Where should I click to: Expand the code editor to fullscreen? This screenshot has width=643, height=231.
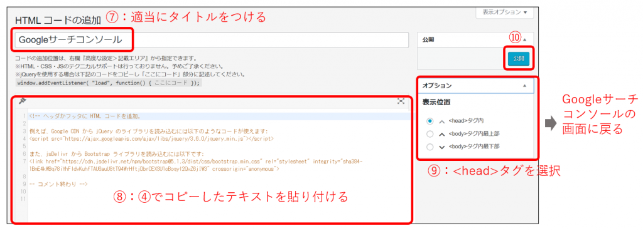tap(401, 101)
